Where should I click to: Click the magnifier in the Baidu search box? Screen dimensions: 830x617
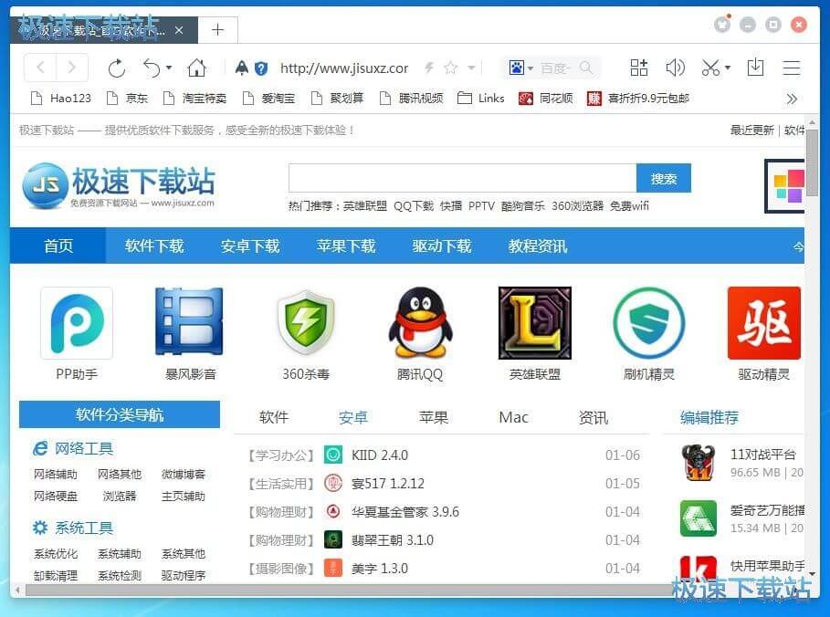click(585, 68)
